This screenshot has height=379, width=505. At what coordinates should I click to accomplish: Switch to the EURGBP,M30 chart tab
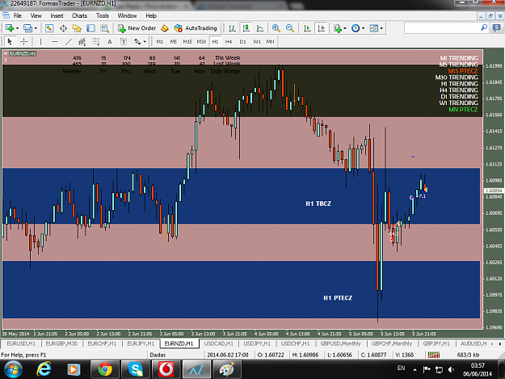pyautogui.click(x=61, y=343)
